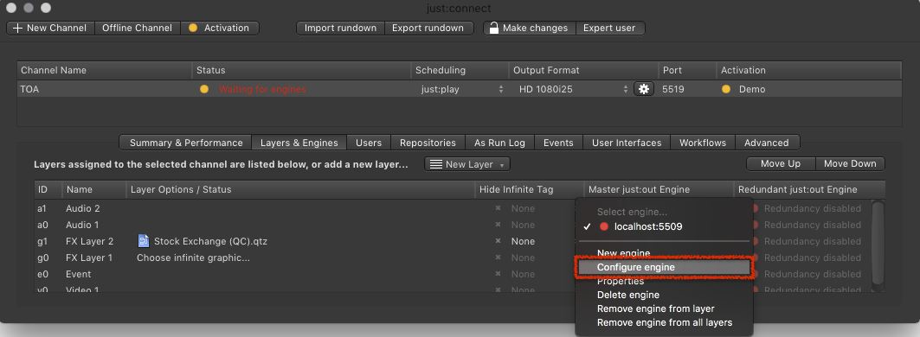The width and height of the screenshot is (920, 337).
Task: Choose Remove engine from all layers
Action: coord(664,323)
